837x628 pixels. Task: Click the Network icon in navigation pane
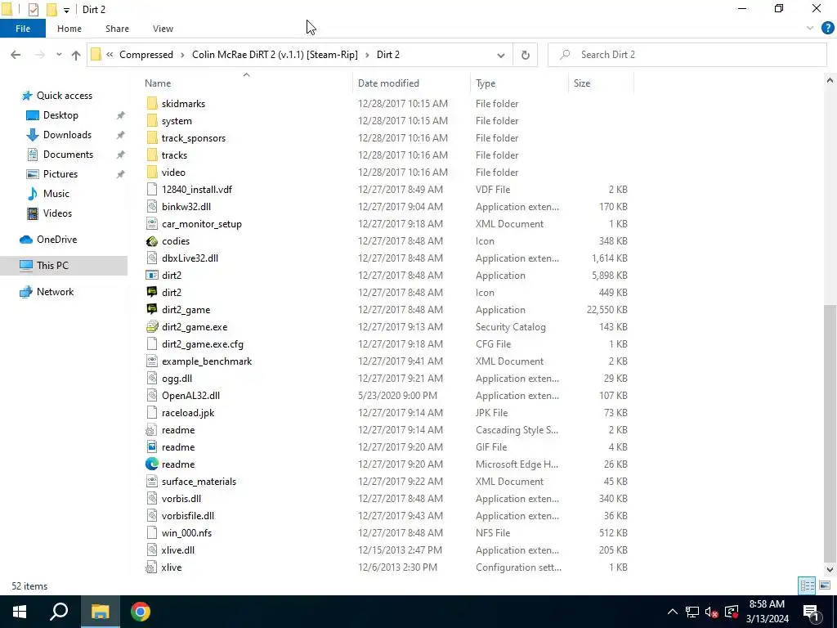pos(26,292)
